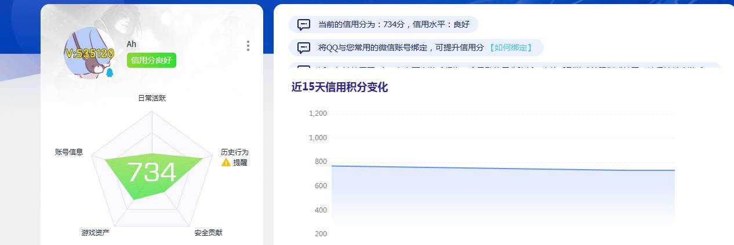Select the 历史行为 radar label
This screenshot has height=245, width=734.
(234, 152)
